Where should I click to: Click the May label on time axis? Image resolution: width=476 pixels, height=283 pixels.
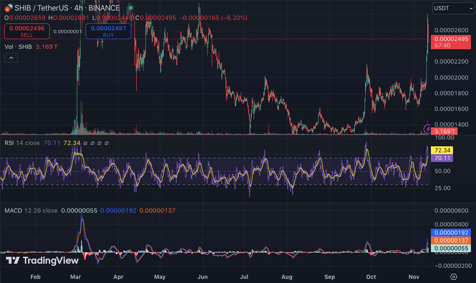[x=160, y=277]
